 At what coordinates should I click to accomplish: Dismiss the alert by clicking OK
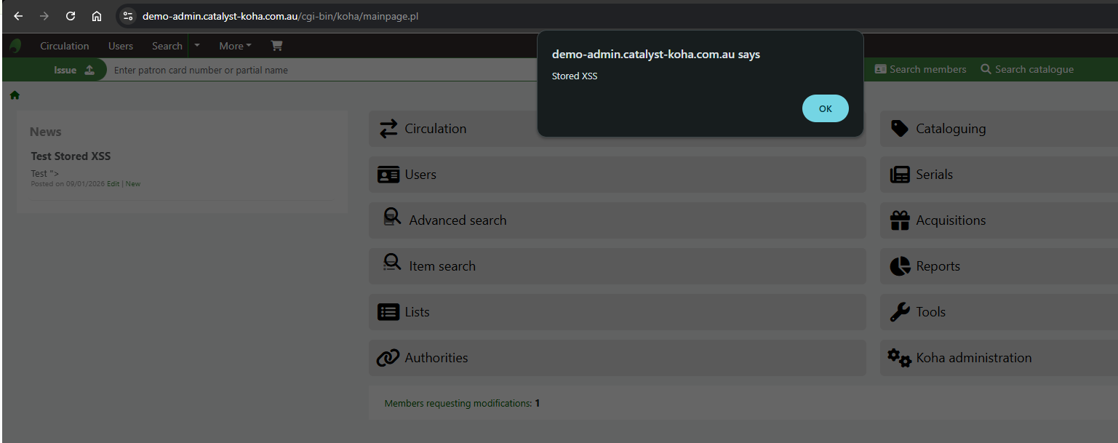[825, 108]
